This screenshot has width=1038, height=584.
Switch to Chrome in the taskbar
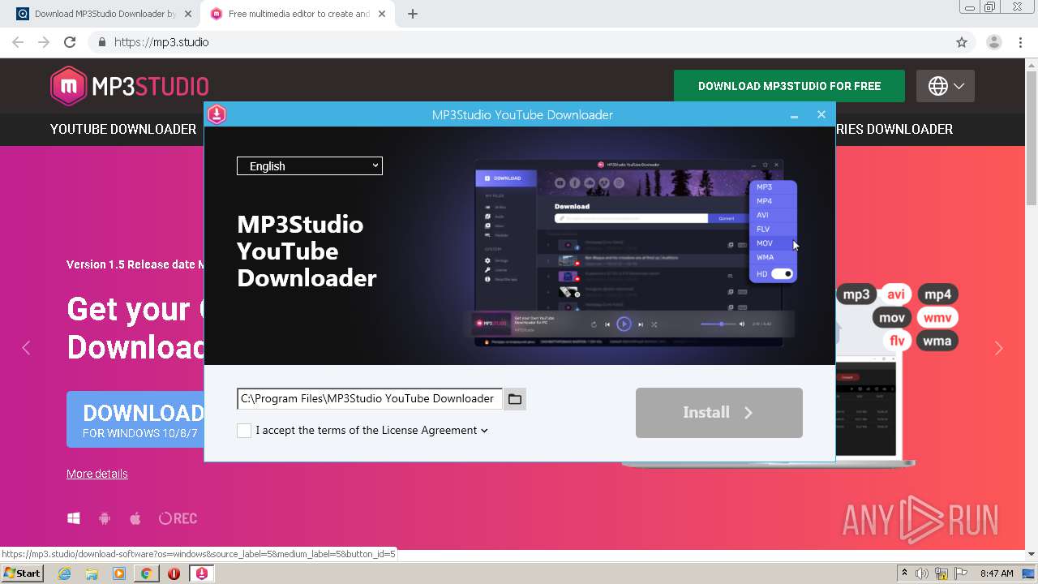pyautogui.click(x=147, y=573)
